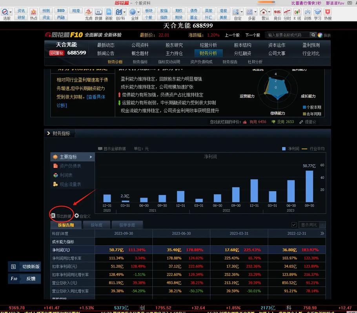Image resolution: width=357 pixels, height=313 pixels.
Task: Expand the 财务指标 section chevron
Action: [x=49, y=133]
